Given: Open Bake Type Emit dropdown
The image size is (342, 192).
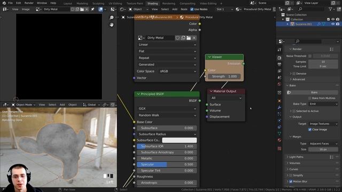Looking at the screenshot, I should pos(323,104).
